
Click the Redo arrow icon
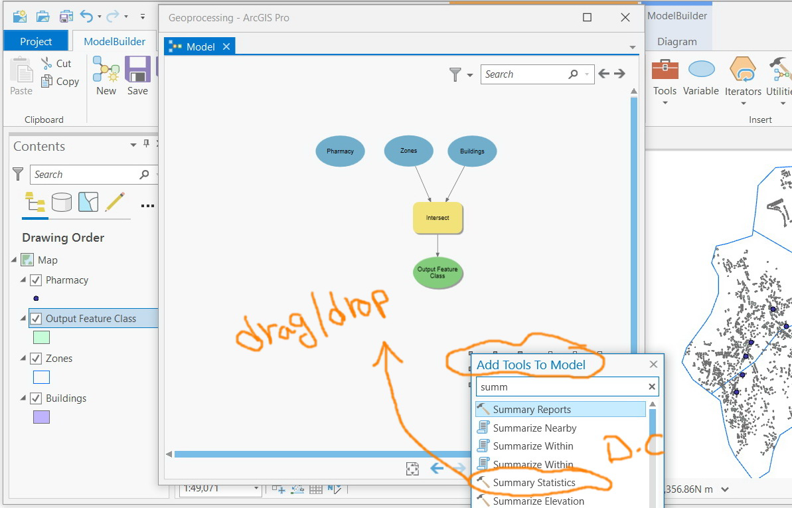pyautogui.click(x=113, y=17)
